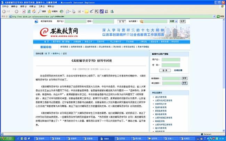
Task: Open the 收藏 (Favorites) menu
Action: click(32, 7)
